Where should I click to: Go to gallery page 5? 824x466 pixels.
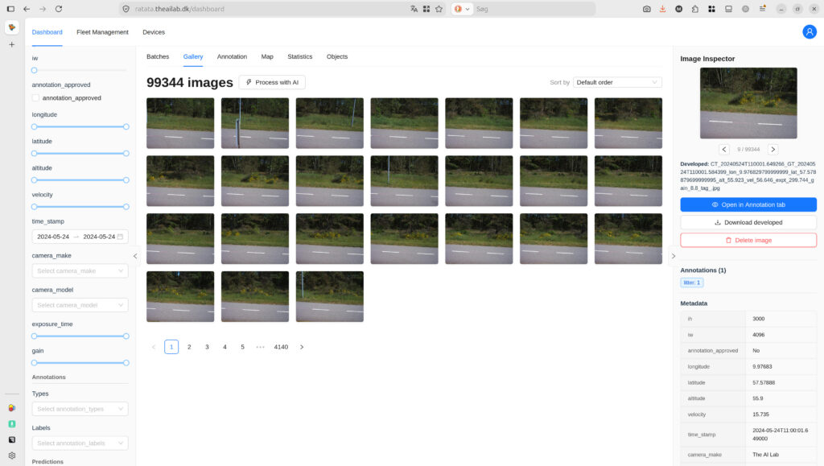242,347
